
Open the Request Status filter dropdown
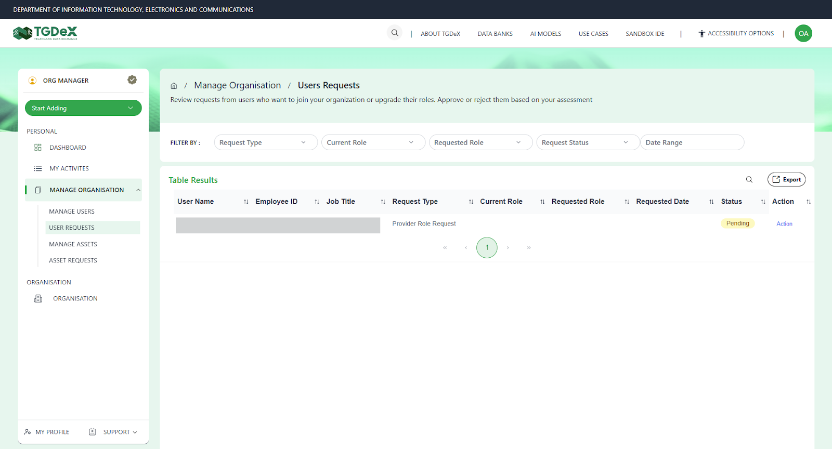(x=587, y=142)
